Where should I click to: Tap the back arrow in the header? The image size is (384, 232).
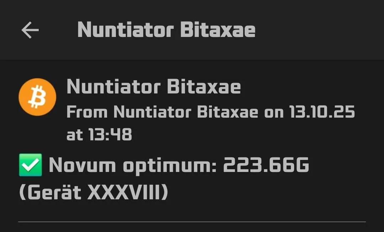30,30
